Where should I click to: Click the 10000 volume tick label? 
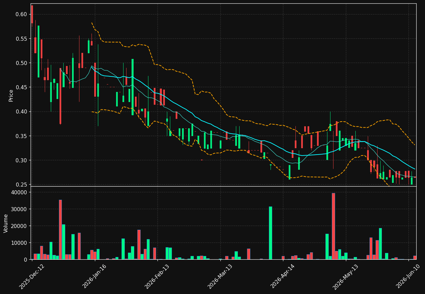pos(20,243)
